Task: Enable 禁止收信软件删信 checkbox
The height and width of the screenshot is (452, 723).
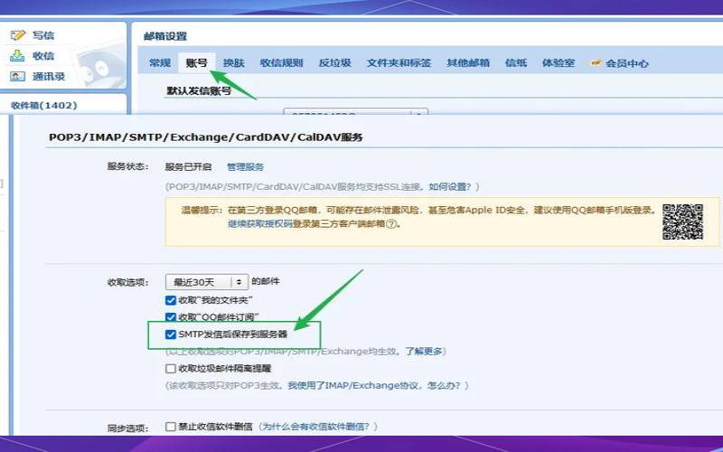Action: pos(171,427)
